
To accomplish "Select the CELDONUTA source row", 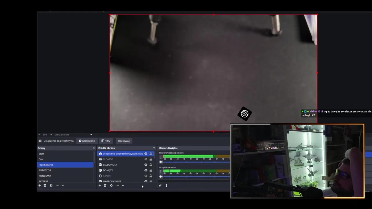I will 125,165.
